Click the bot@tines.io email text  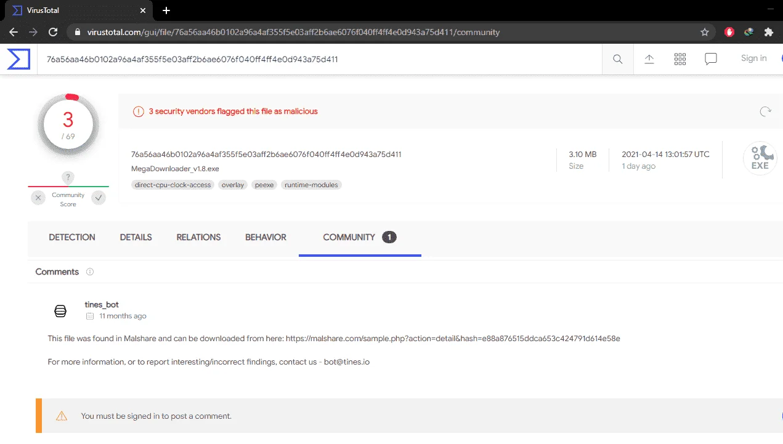[347, 362]
